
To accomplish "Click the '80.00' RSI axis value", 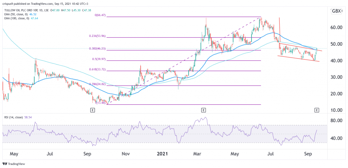I will click(x=336, y=121).
